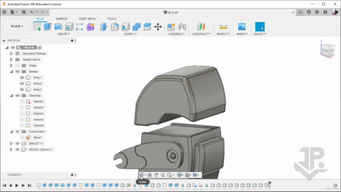
Task: Click the Insert image icon
Action: pyautogui.click(x=242, y=27)
